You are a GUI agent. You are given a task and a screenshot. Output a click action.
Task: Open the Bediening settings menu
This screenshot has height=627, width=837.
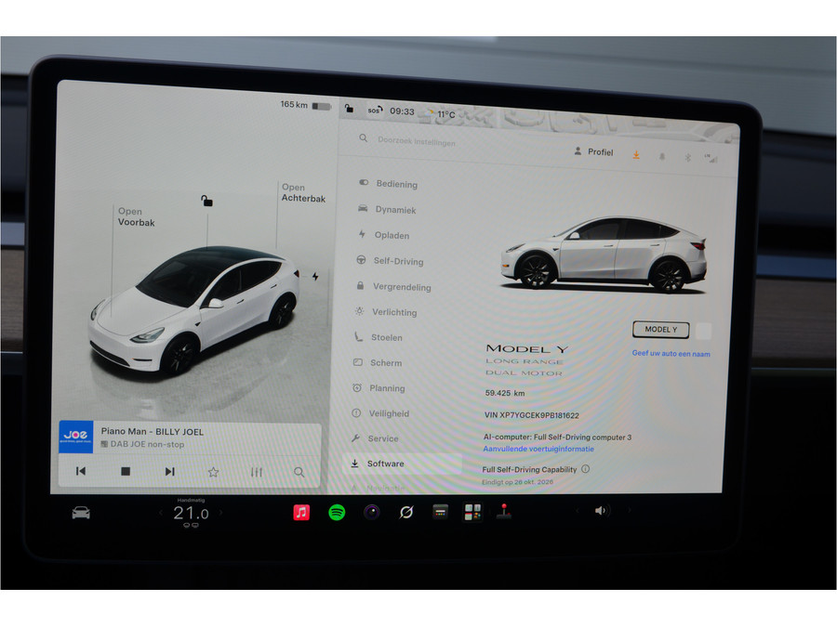pyautogui.click(x=389, y=184)
